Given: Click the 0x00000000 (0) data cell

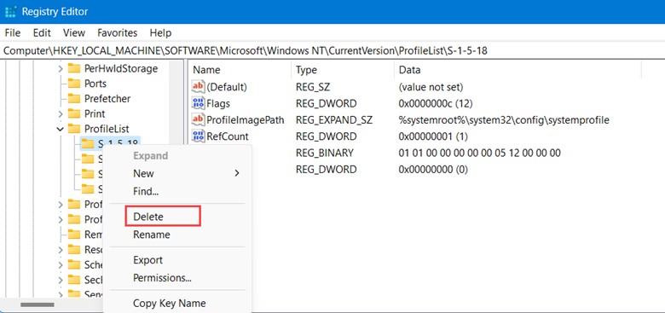Looking at the screenshot, I should [x=433, y=170].
